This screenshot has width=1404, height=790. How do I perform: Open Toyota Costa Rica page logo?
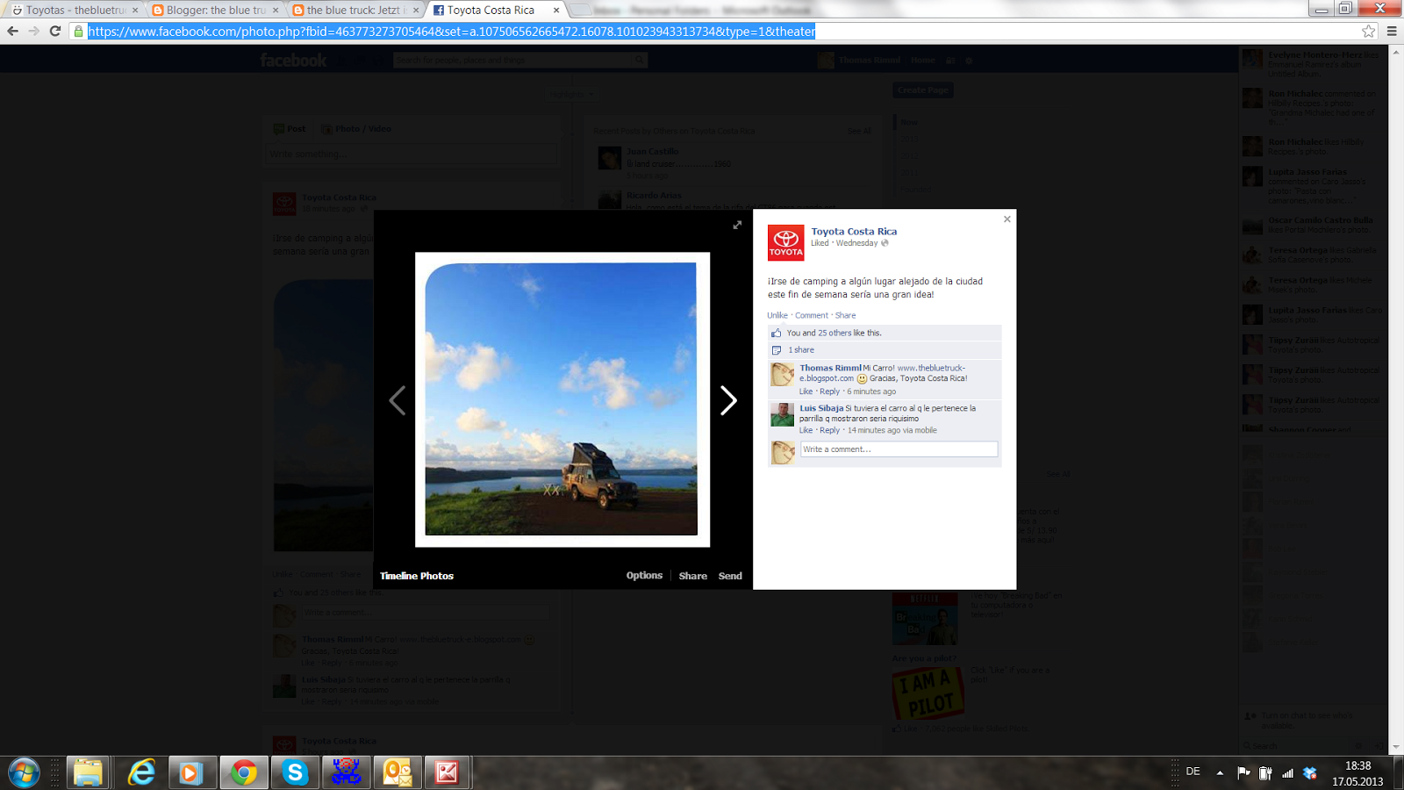tap(785, 242)
